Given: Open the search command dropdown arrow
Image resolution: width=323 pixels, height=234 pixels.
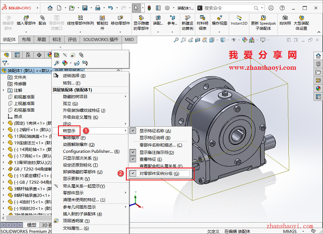Looking at the screenshot, I should (x=262, y=8).
